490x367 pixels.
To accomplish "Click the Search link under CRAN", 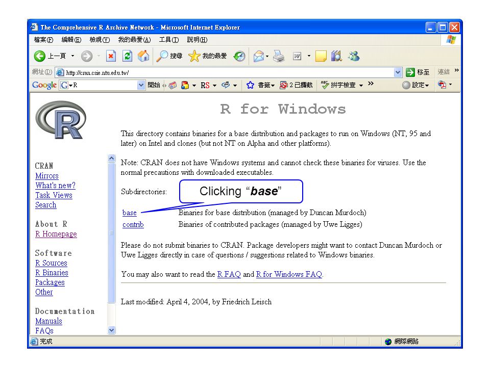I will coord(46,205).
